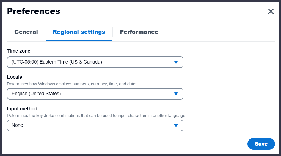The image size is (281, 156).
Task: Click the blue underline below Regional settings
Action: click(x=79, y=40)
